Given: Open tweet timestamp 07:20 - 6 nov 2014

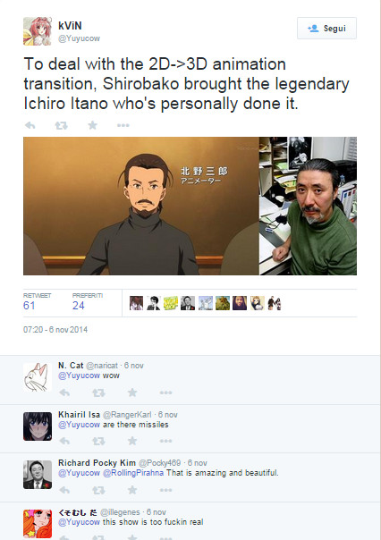Looking at the screenshot, I should pos(55,330).
